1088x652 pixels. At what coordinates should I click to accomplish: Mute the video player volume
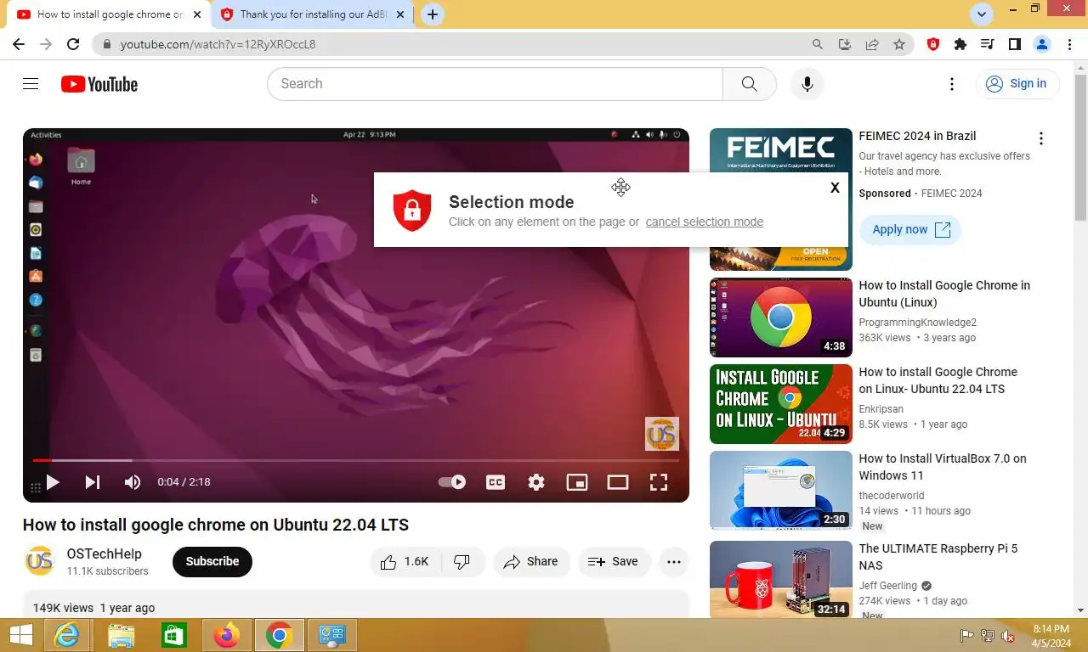(133, 482)
